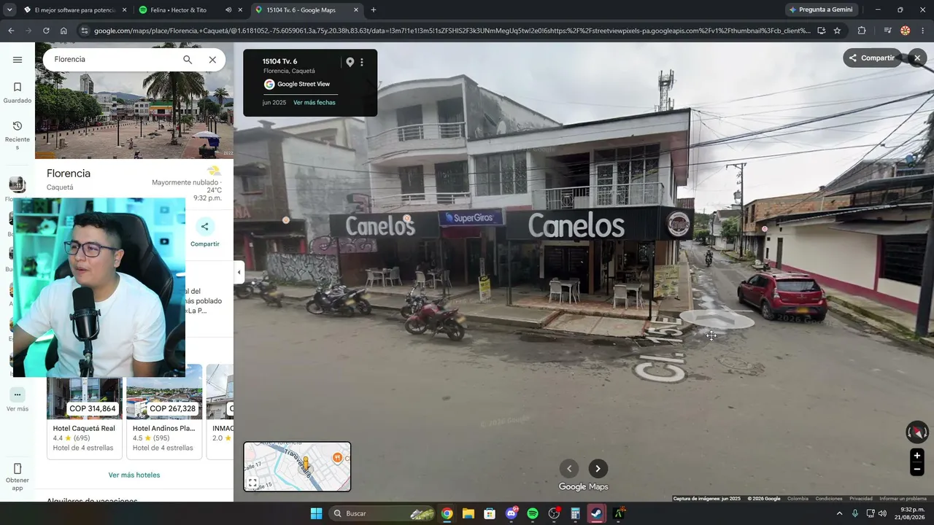Open the Ver más fechas link

click(314, 103)
